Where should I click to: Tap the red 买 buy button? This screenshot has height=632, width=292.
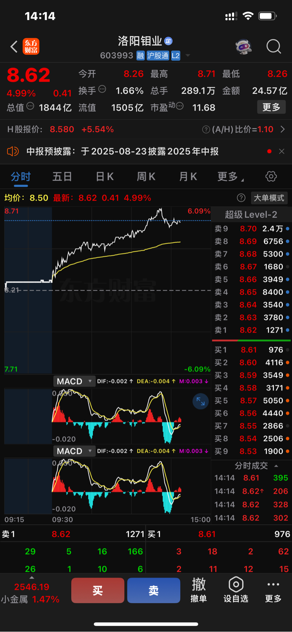(98, 591)
